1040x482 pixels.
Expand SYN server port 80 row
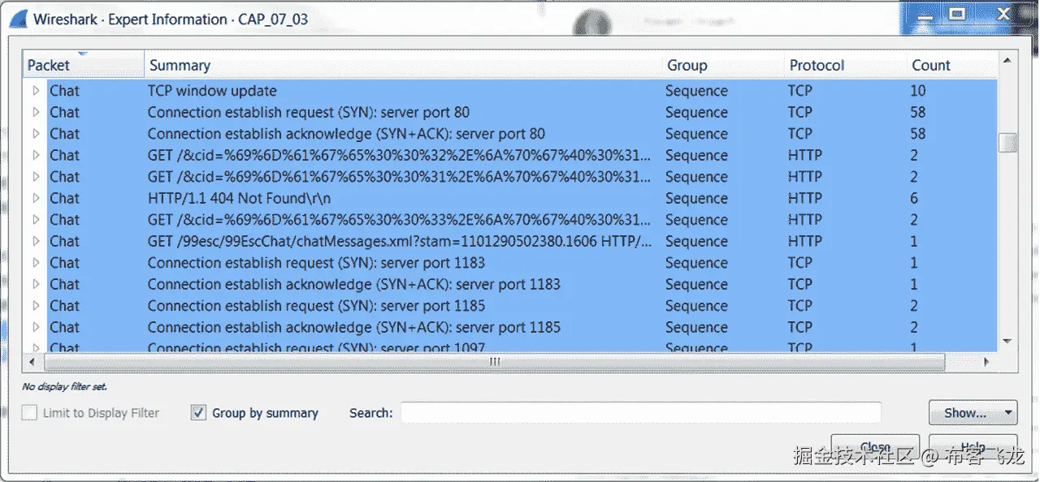click(x=35, y=112)
